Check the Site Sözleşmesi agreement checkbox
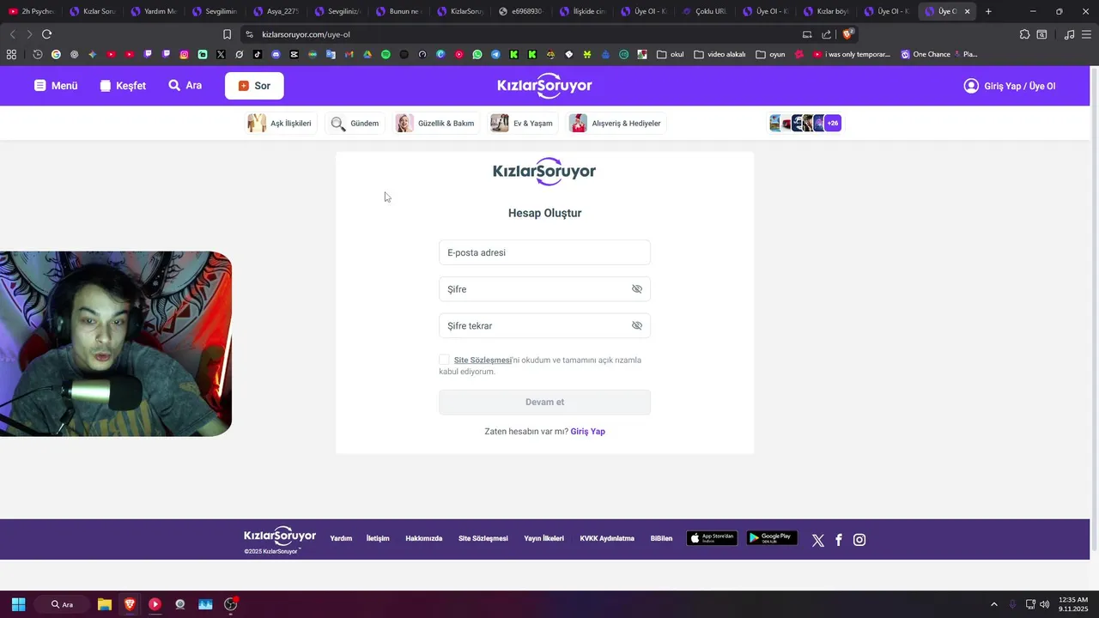The height and width of the screenshot is (618, 1099). (x=444, y=360)
